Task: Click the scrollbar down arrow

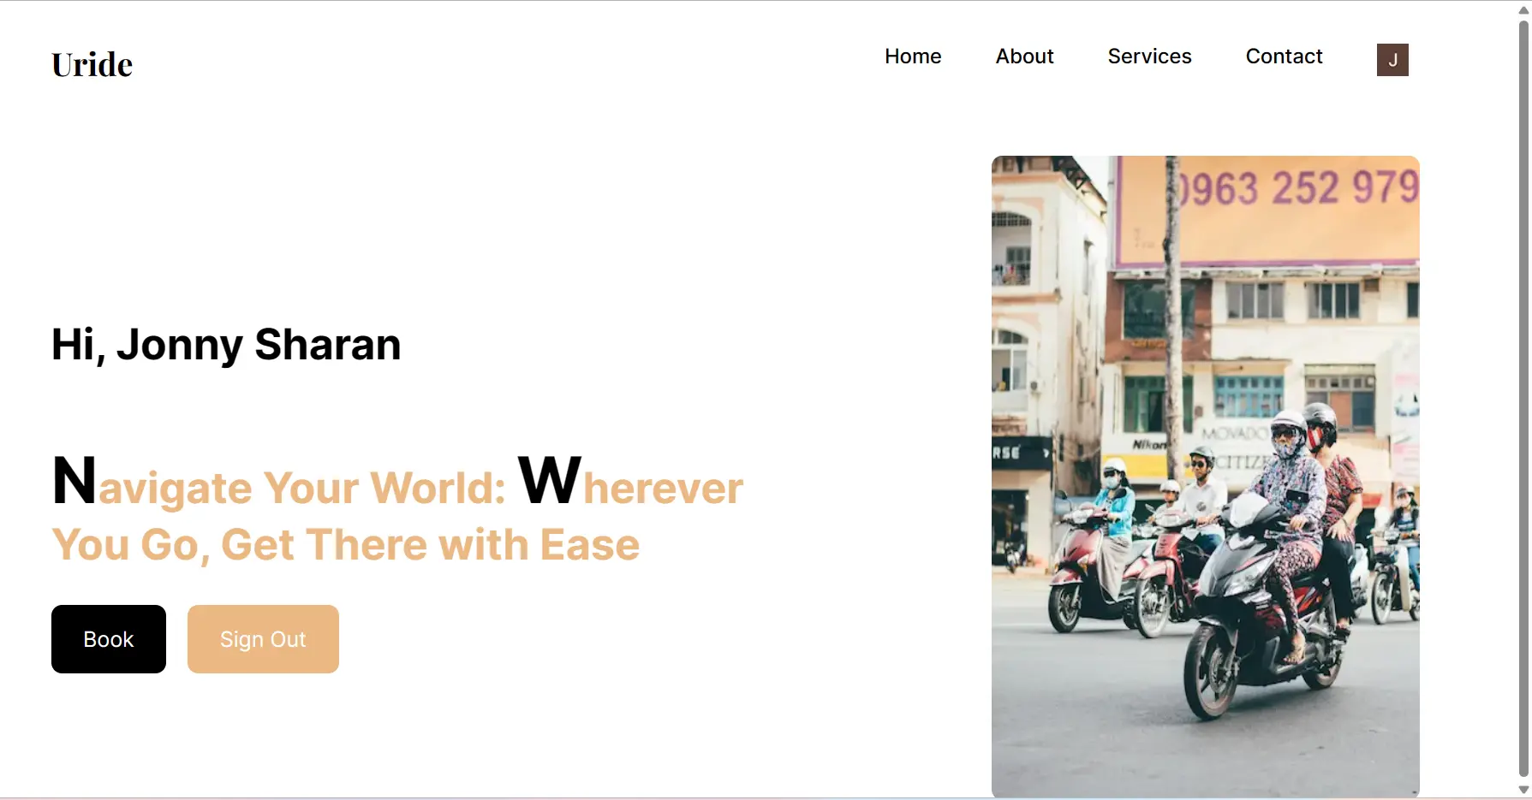Action: [1523, 790]
